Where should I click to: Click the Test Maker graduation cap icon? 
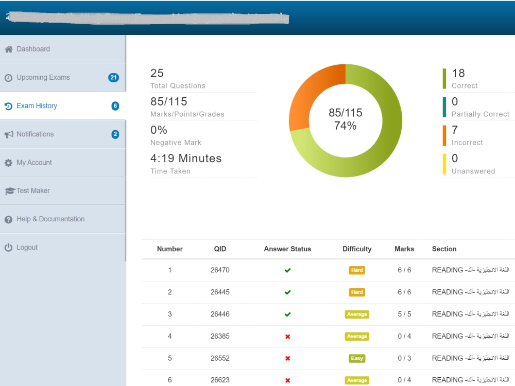click(x=10, y=191)
